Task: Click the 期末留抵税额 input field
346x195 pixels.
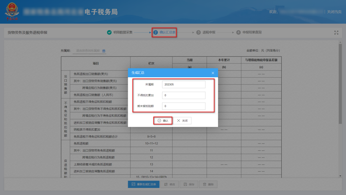Action: [184, 106]
